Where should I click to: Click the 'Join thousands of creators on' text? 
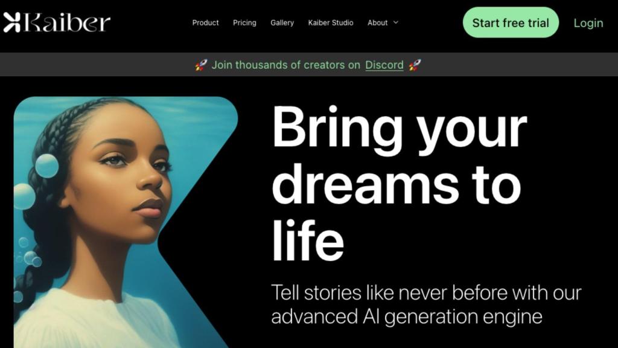285,65
